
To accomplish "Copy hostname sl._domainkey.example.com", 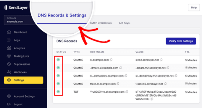I will click(126, 76).
